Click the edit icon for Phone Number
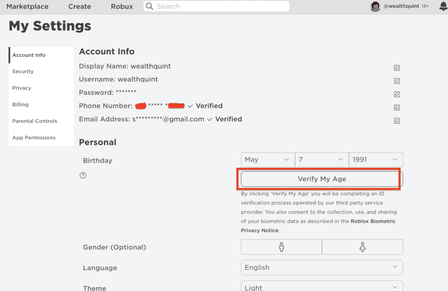The image size is (448, 291). 397,107
